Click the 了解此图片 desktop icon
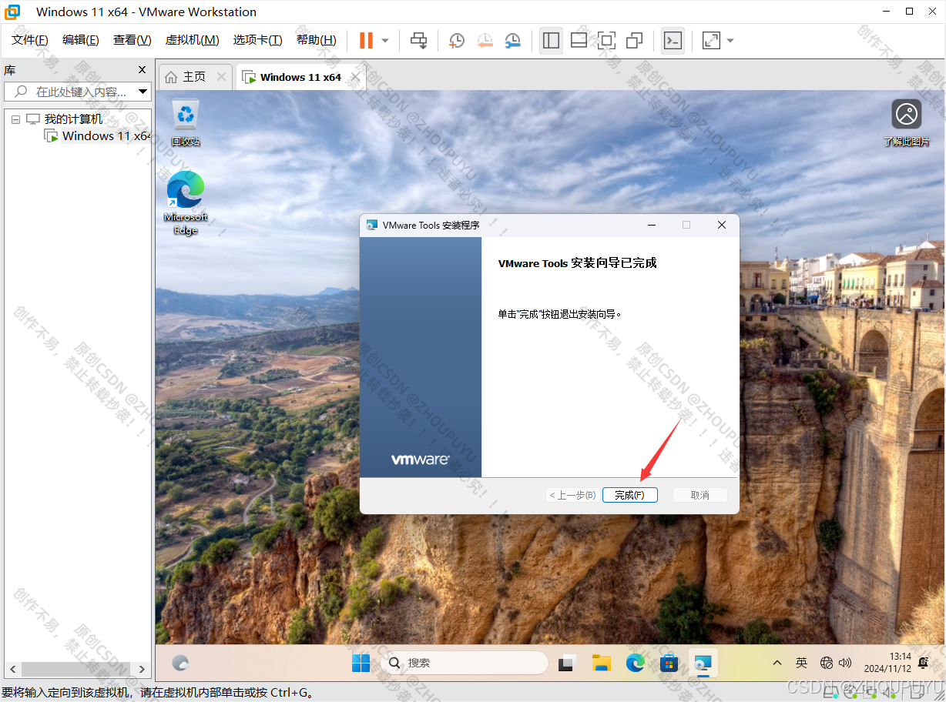This screenshot has height=702, width=946. 907,123
